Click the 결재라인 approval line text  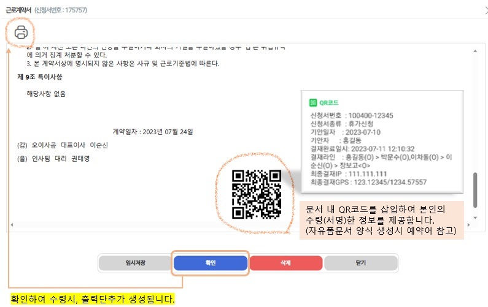click(x=381, y=161)
